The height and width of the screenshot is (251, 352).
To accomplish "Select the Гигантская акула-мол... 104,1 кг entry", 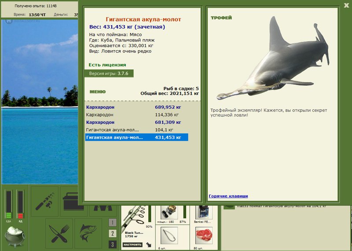I will (136, 130).
